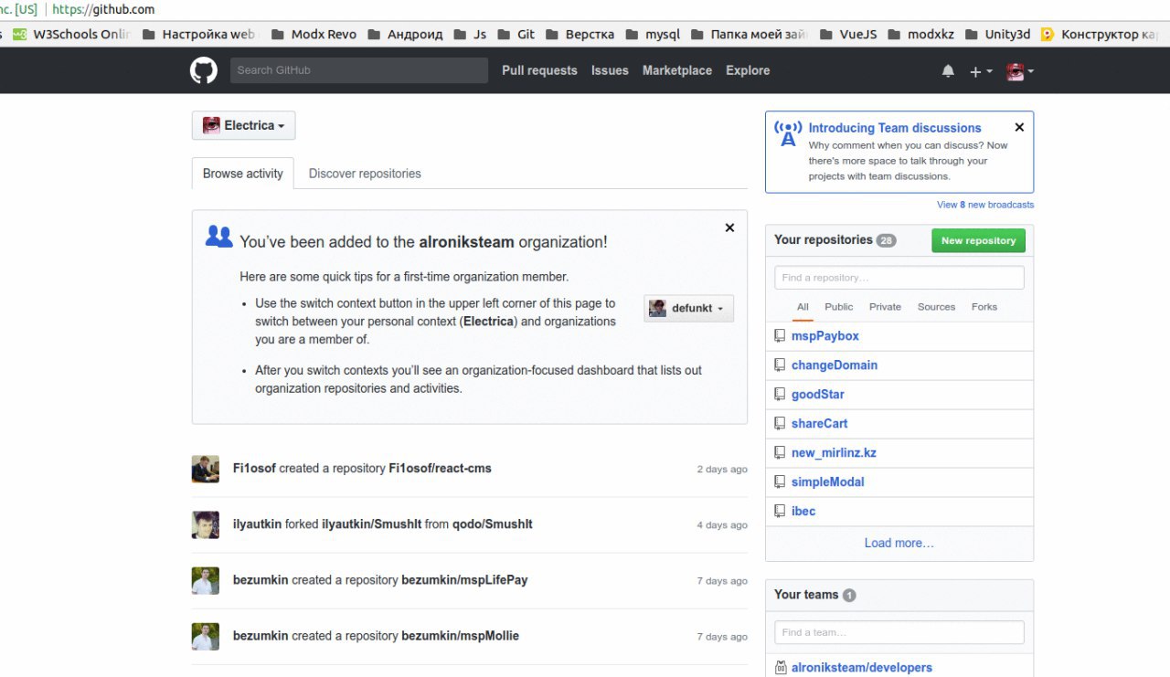The image size is (1170, 677).
Task: Open the mysql bookmark folder
Action: (653, 35)
